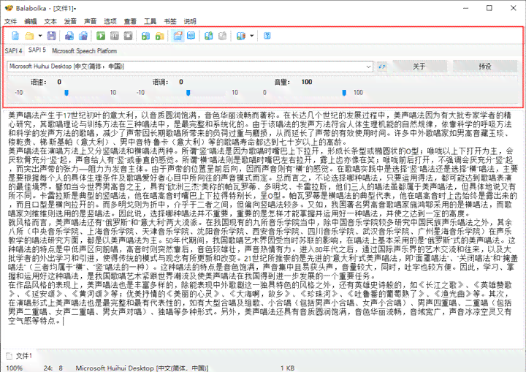Screen dimensions: 526x372
Task: Click the 语调 pitch slider handle
Action: click(x=188, y=93)
